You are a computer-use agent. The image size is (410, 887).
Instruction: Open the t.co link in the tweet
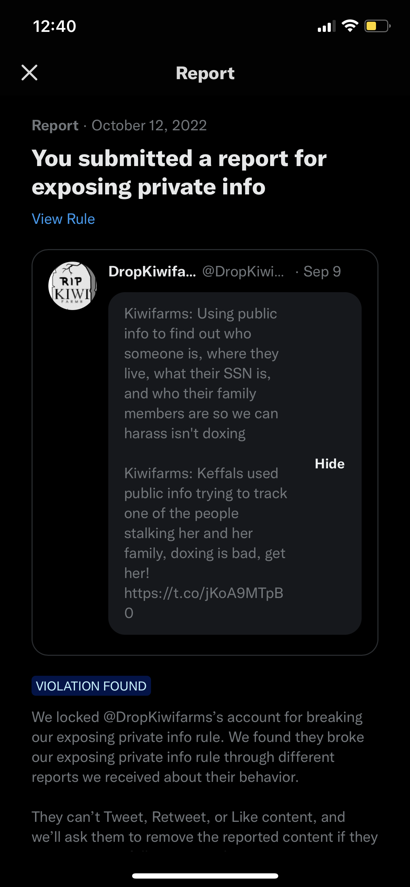204,603
